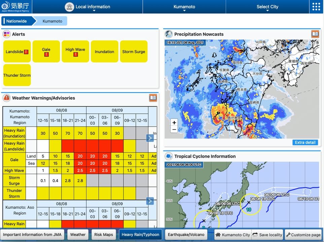The width and height of the screenshot is (324, 242).
Task: Click the Japan Meteorological Agency logo
Action: point(15,7)
